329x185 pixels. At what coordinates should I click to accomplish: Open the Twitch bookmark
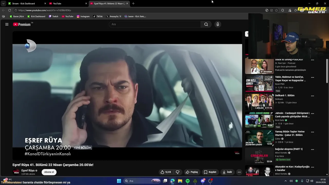click(53, 16)
